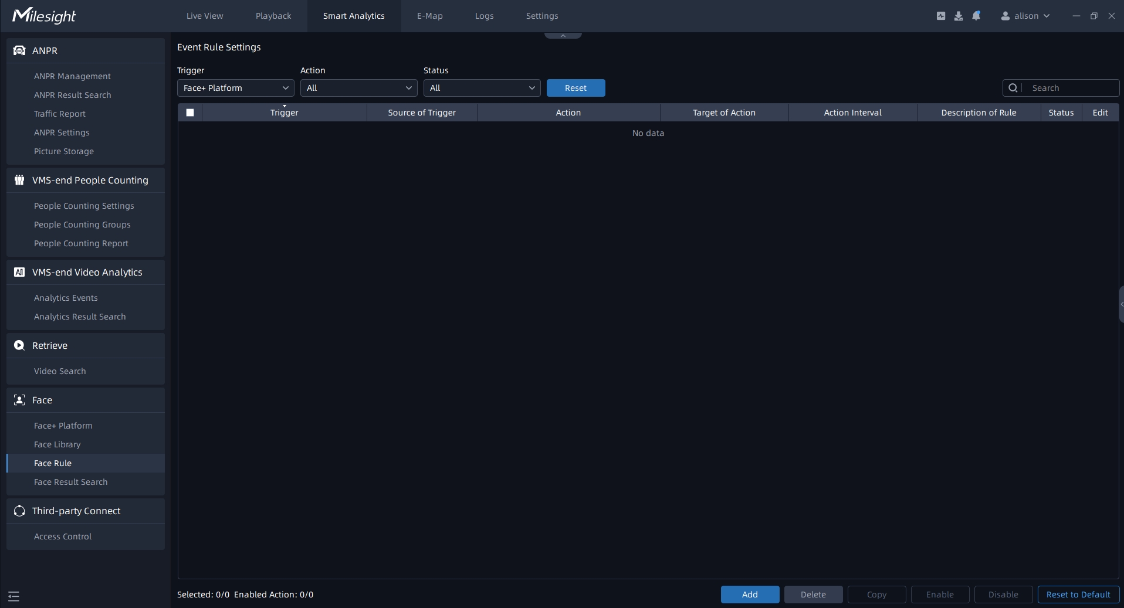Switch to the E-Map tab

[x=429, y=16]
